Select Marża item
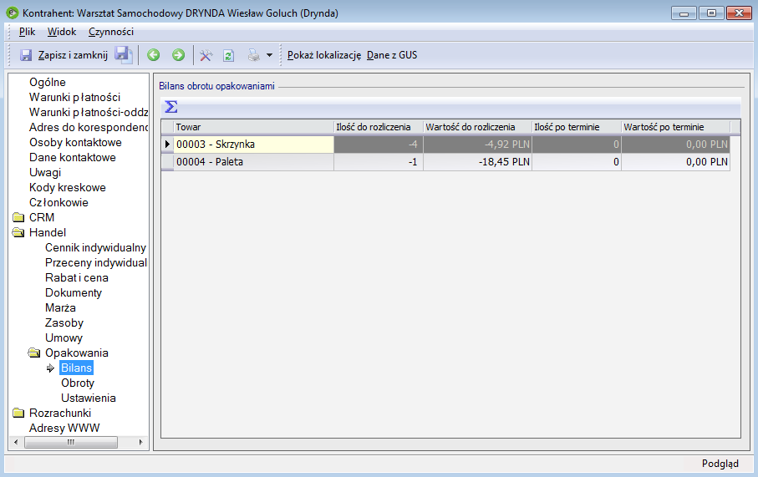 click(60, 308)
